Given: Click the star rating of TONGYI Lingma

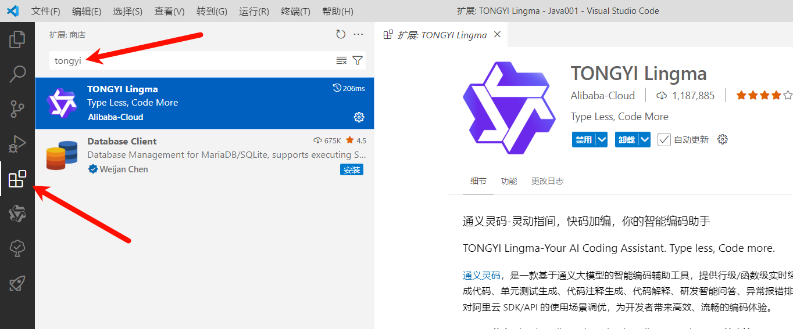Looking at the screenshot, I should (x=764, y=95).
